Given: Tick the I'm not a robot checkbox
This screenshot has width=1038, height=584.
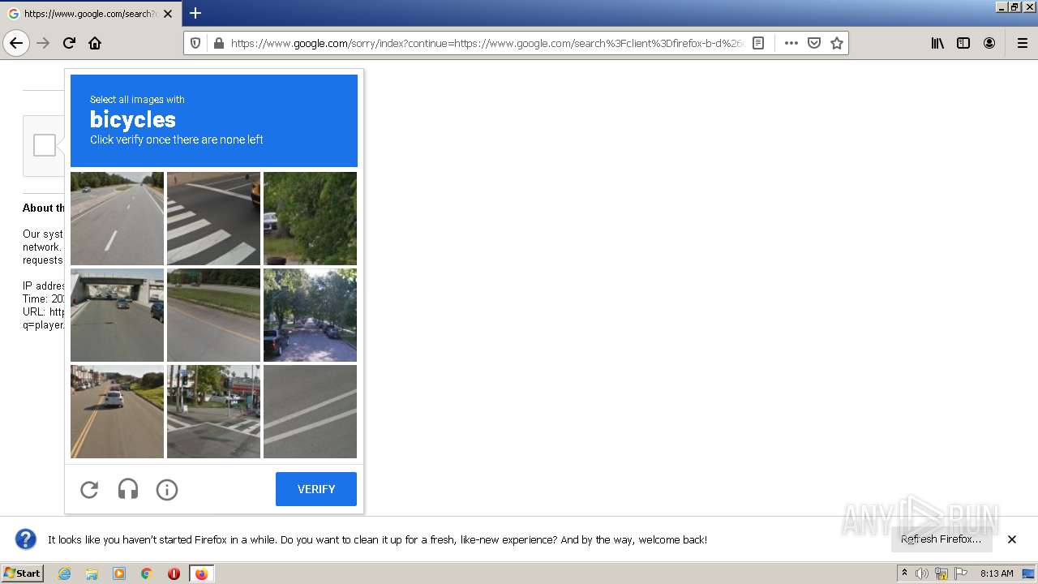Looking at the screenshot, I should click(x=45, y=145).
